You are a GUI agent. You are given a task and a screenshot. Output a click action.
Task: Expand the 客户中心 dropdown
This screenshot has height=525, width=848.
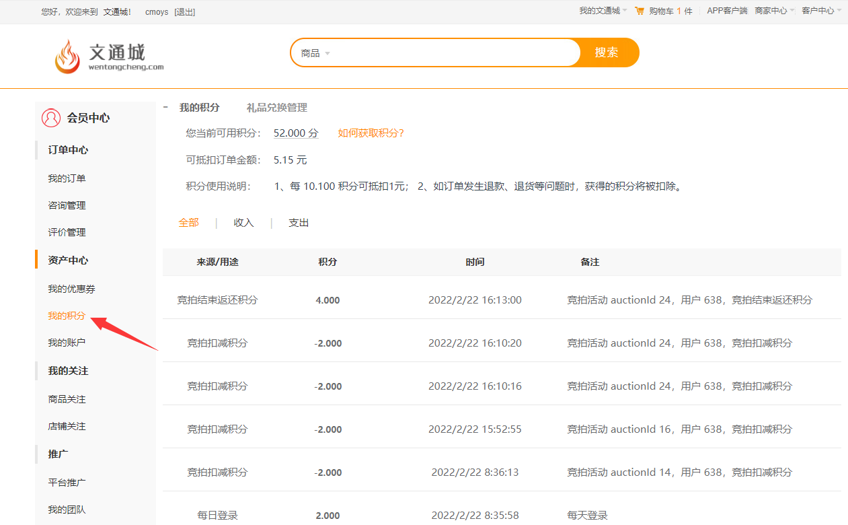(x=821, y=11)
